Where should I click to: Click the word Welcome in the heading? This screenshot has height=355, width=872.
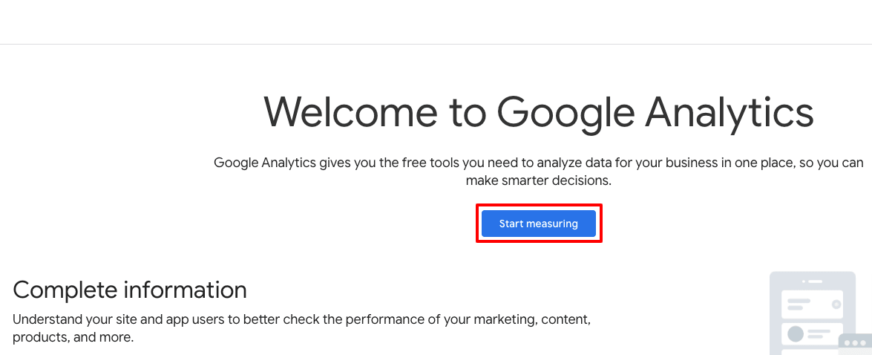[350, 112]
